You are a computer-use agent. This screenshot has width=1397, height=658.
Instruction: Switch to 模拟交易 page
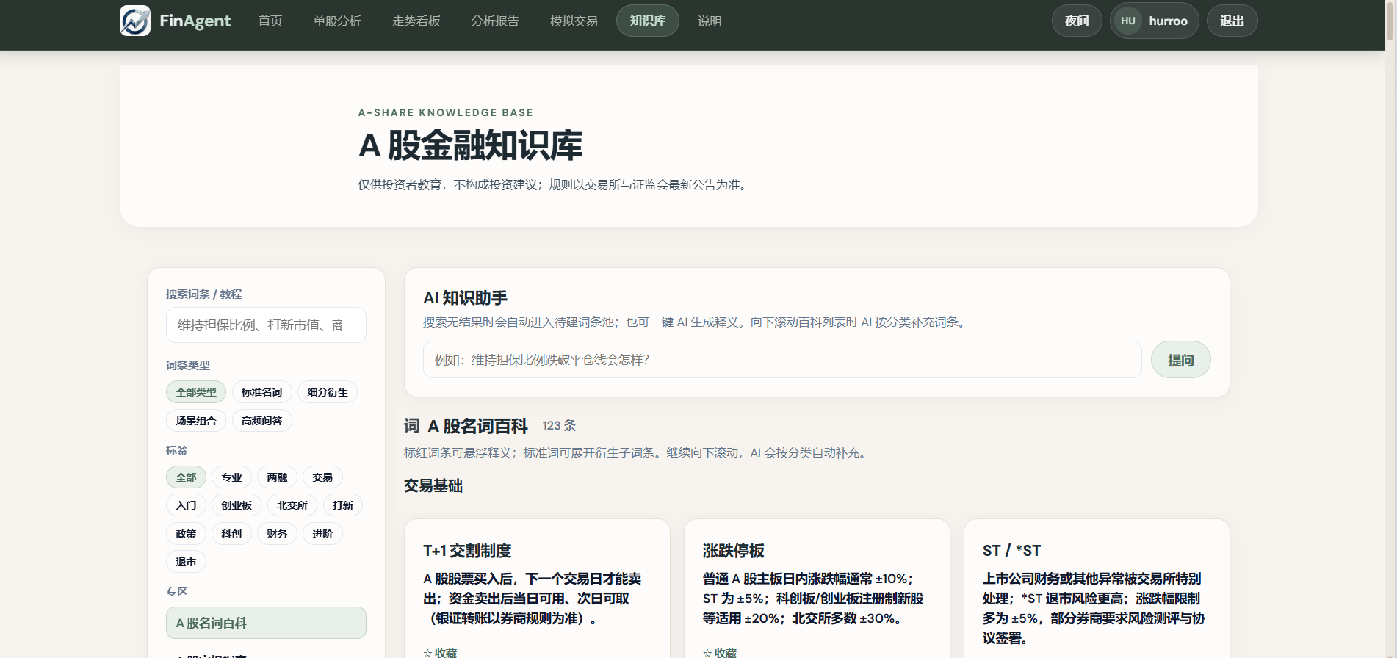tap(574, 21)
